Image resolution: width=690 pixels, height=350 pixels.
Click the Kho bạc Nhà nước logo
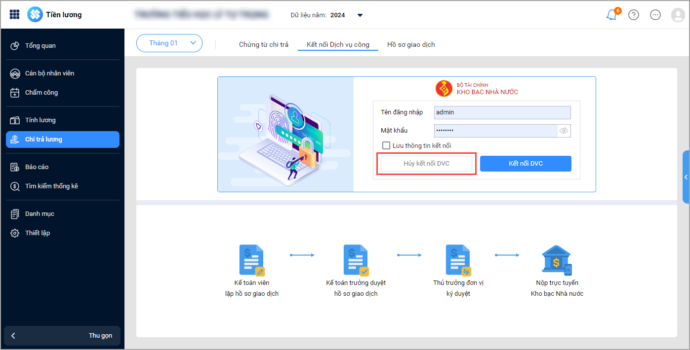click(444, 89)
